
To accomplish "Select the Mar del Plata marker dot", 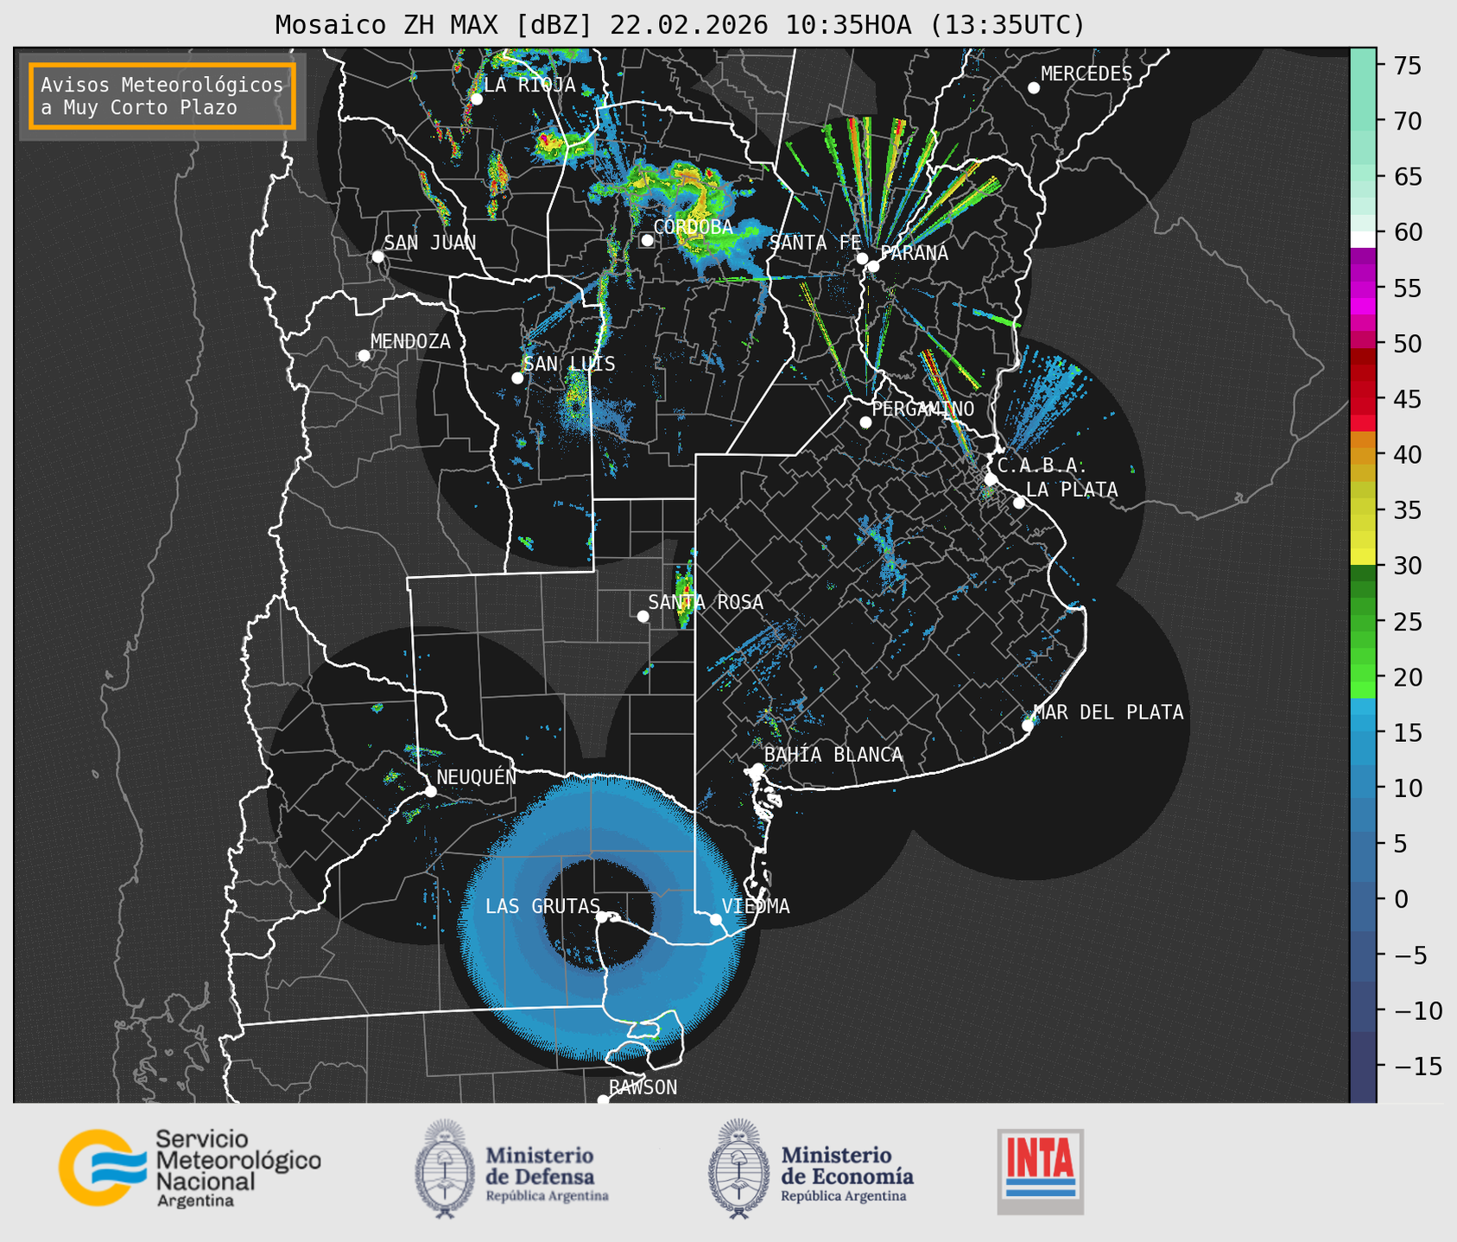I will (x=1028, y=726).
